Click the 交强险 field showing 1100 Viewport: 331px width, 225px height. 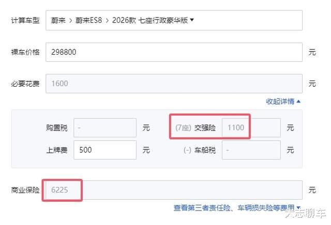[x=251, y=127]
